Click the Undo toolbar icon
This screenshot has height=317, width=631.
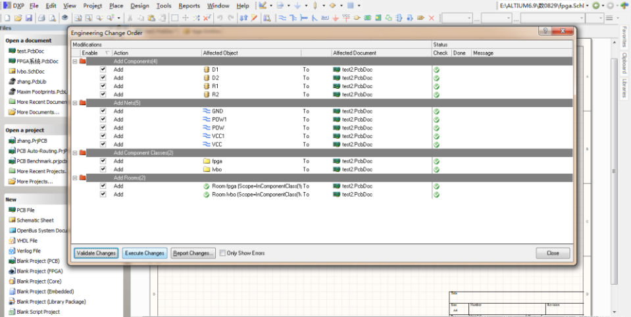coord(220,18)
